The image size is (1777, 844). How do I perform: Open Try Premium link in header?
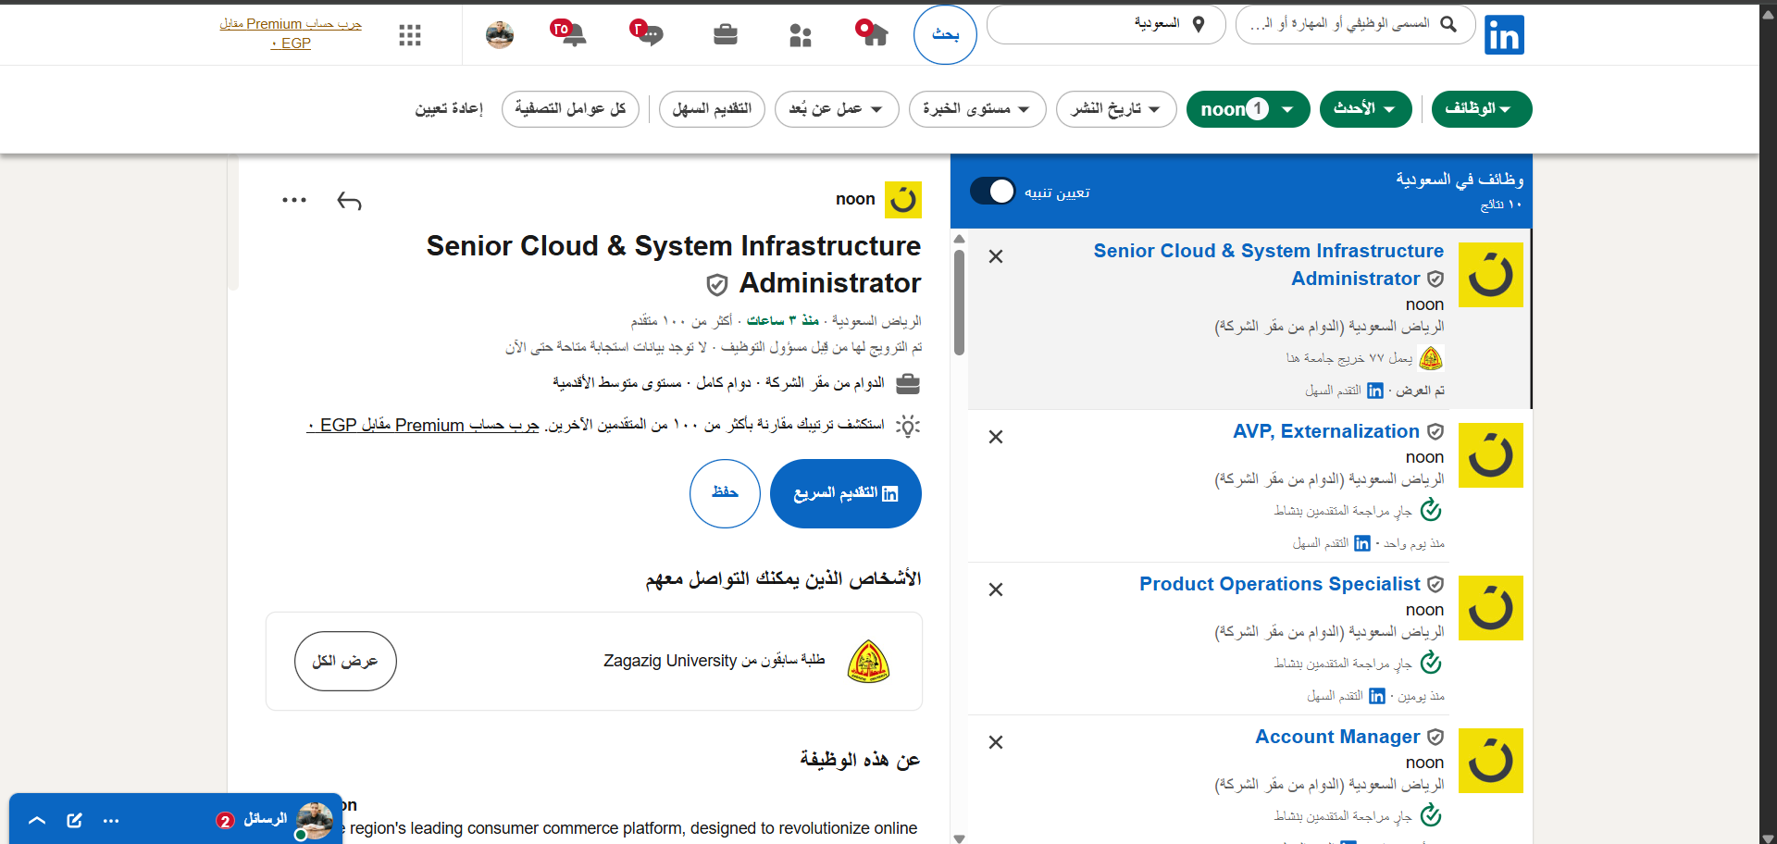[x=291, y=33]
